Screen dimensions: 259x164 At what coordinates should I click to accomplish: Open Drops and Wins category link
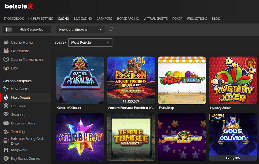[x=23, y=123]
